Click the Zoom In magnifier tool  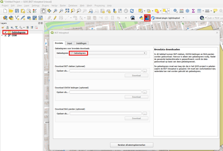coord(55,11)
